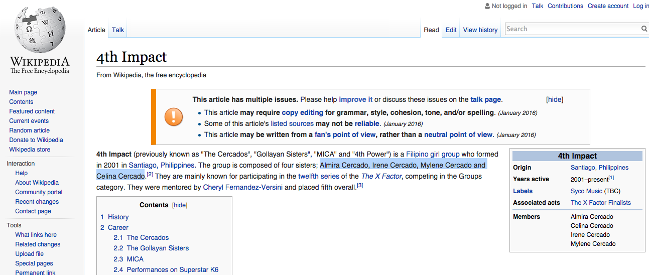649x275 pixels.
Task: Open Santiago link in infobox Origin row
Action: (583, 168)
